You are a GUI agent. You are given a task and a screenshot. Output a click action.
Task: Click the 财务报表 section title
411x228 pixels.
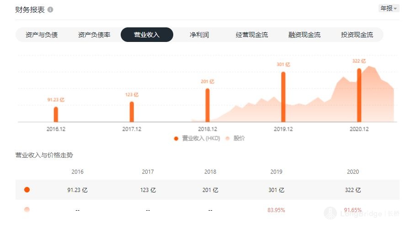coord(30,10)
